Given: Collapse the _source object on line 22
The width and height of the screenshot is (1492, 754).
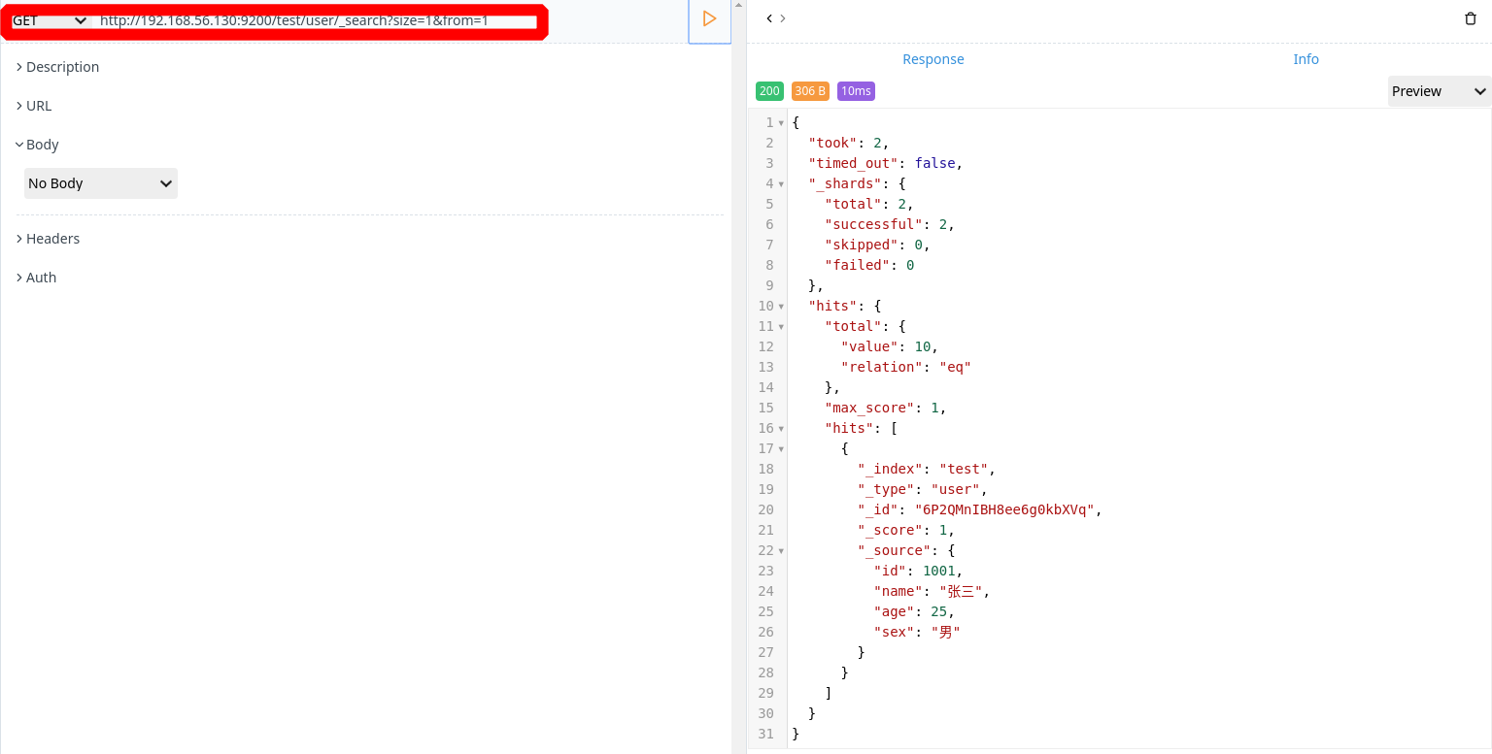Looking at the screenshot, I should pos(783,550).
